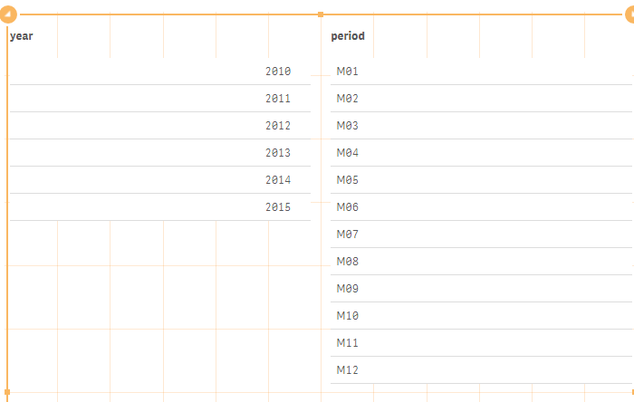Click year value 2015

(278, 207)
